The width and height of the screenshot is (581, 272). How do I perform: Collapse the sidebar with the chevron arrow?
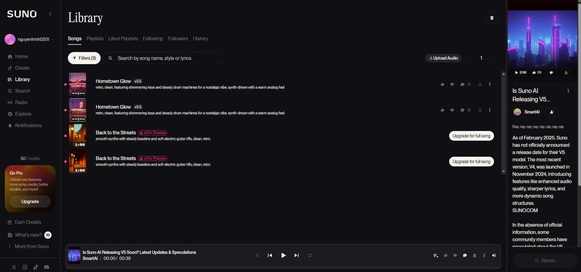pyautogui.click(x=50, y=14)
